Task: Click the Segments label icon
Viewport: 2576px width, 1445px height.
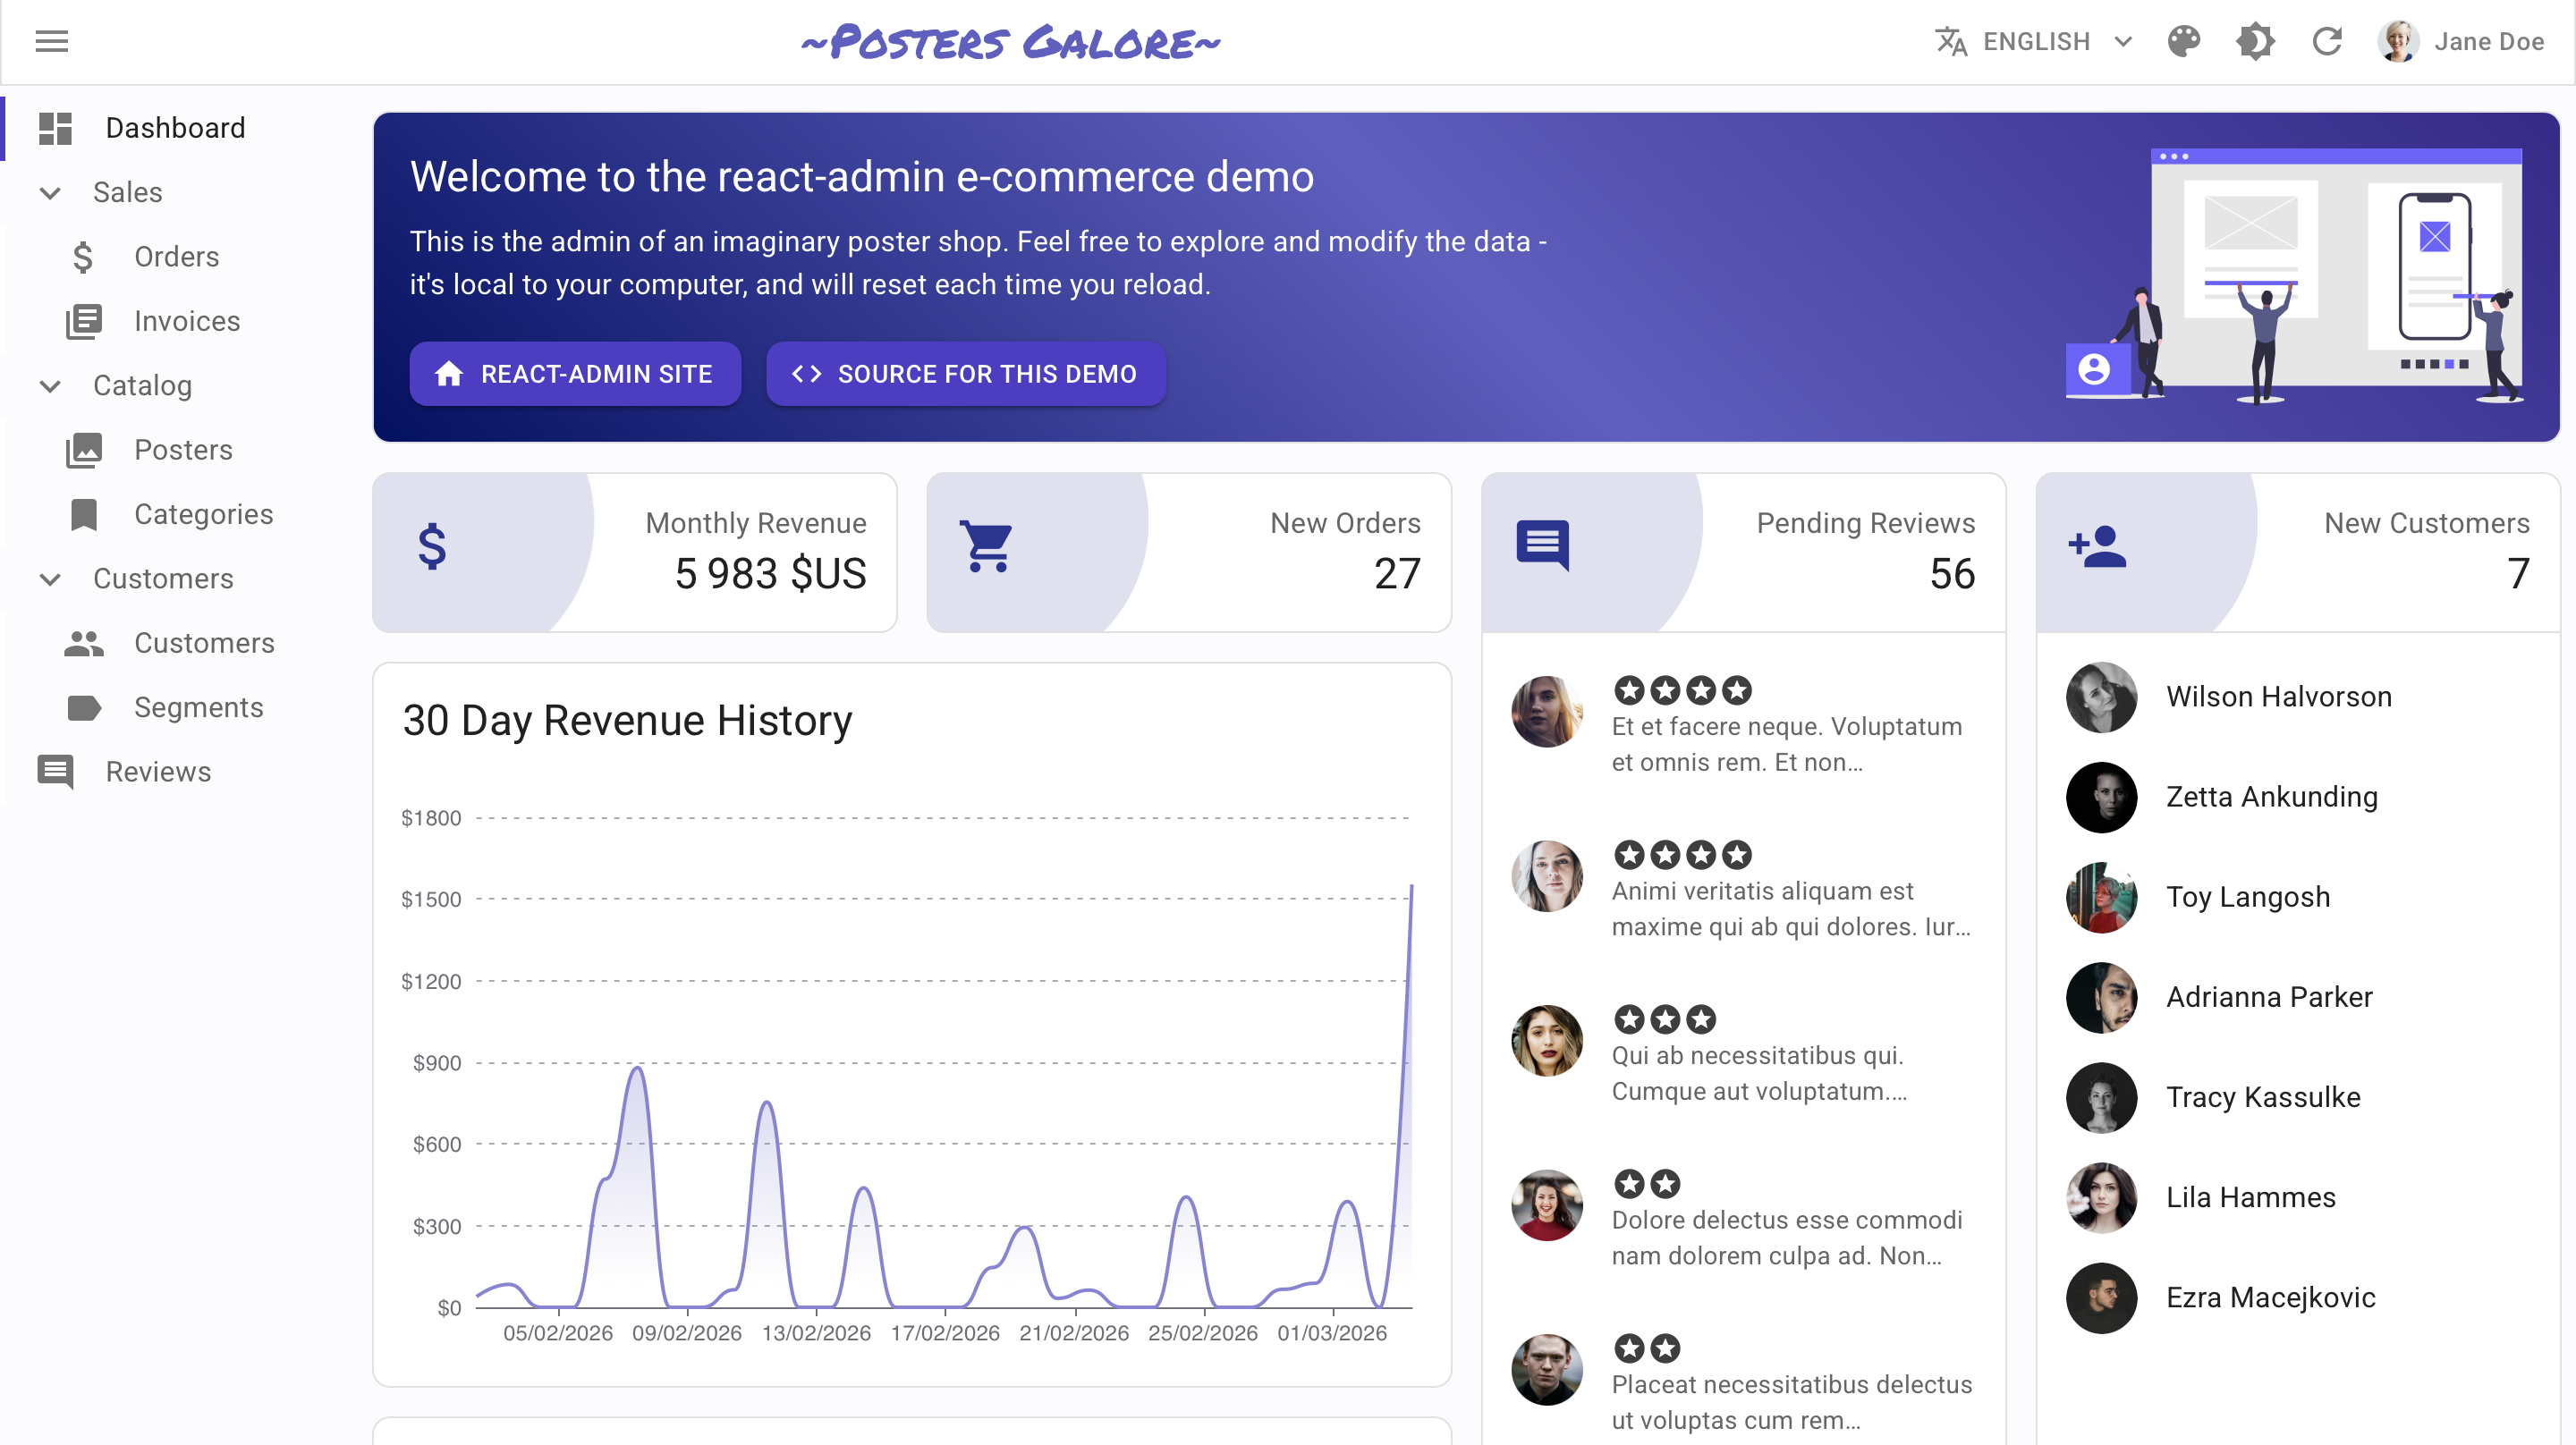Action: pos(83,707)
